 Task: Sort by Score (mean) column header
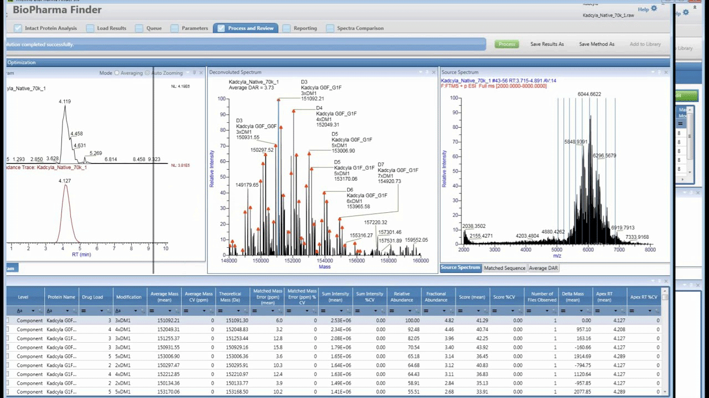(x=472, y=297)
